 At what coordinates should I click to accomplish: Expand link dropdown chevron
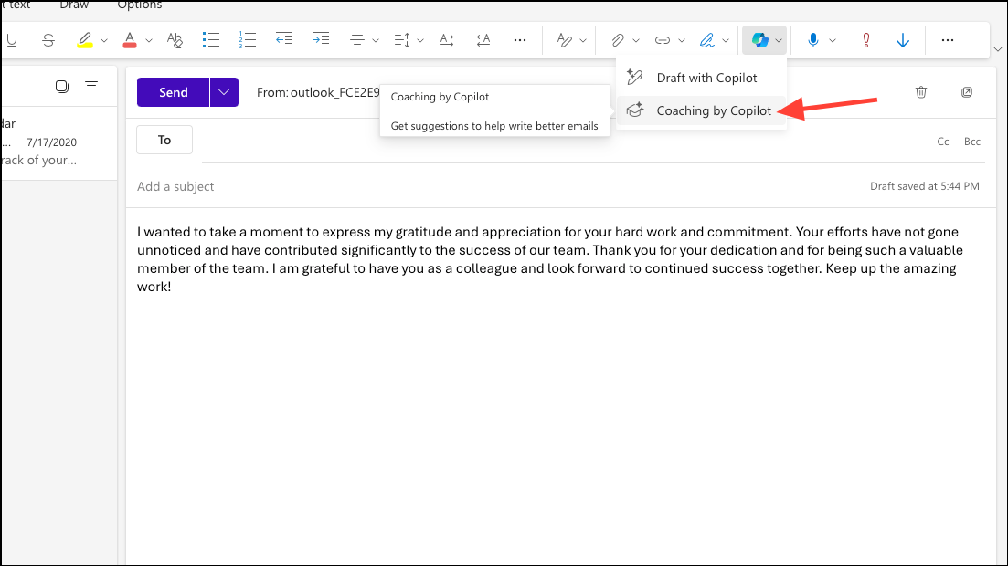[x=682, y=40]
